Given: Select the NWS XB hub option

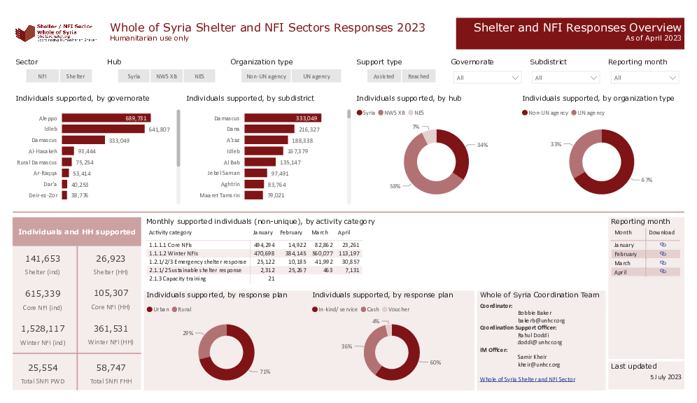Looking at the screenshot, I should pos(167,76).
